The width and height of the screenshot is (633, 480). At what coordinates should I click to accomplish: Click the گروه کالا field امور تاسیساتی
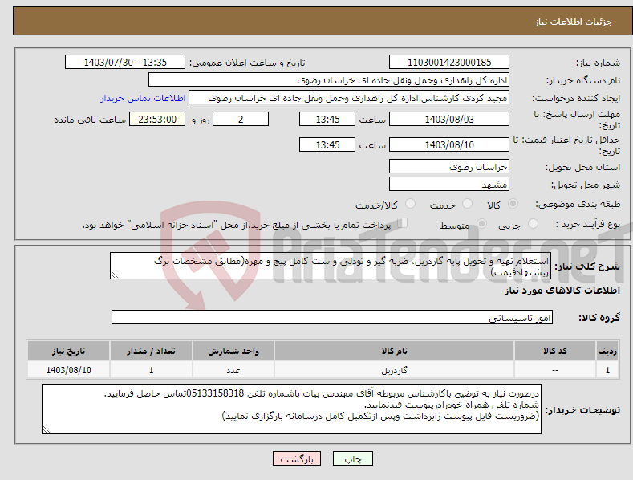coord(332,318)
